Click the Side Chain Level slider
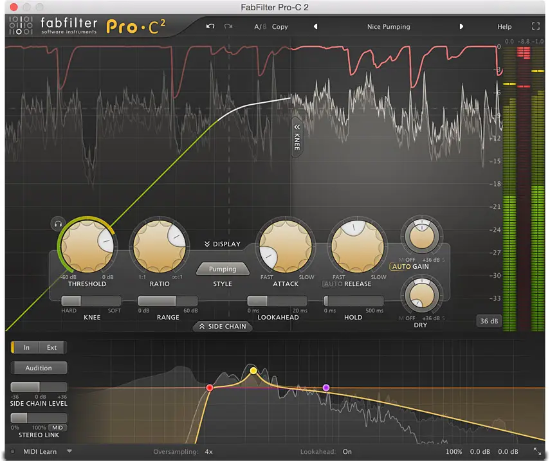550x461 pixels. [x=39, y=387]
